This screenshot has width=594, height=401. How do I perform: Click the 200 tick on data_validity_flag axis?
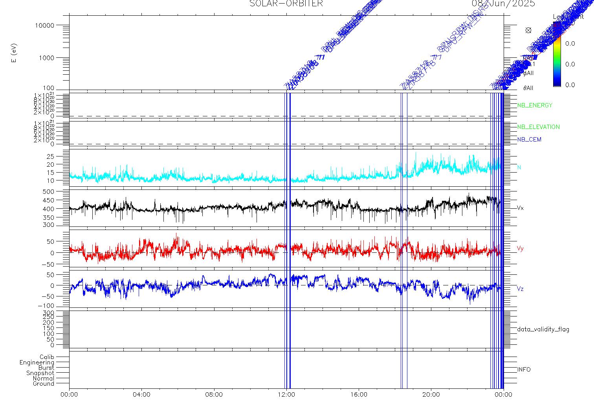pyautogui.click(x=48, y=322)
